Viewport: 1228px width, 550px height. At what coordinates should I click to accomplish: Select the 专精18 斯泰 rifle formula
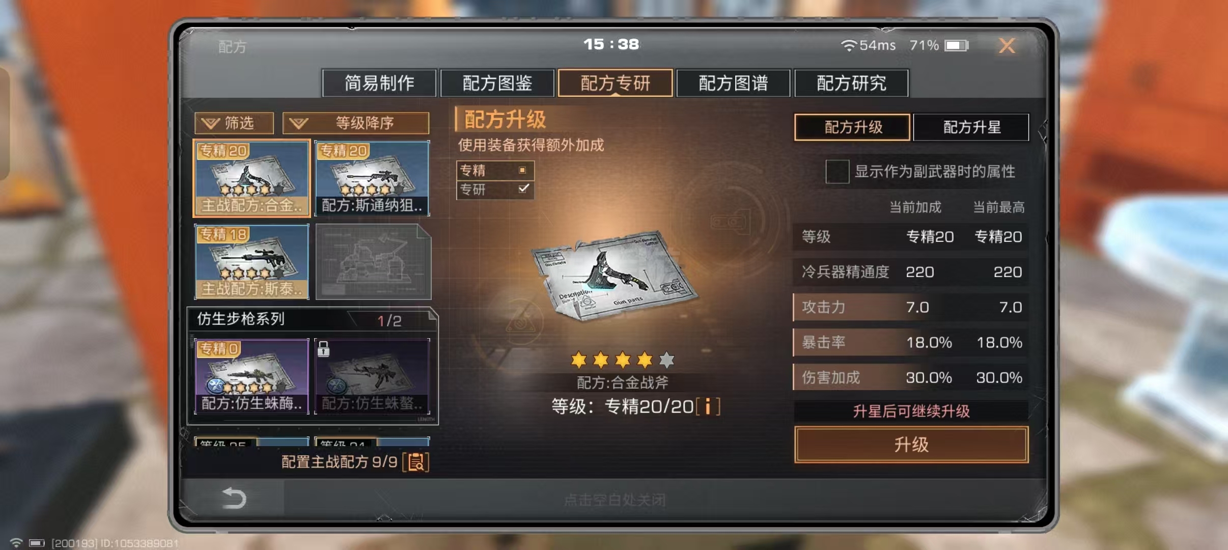pyautogui.click(x=252, y=262)
